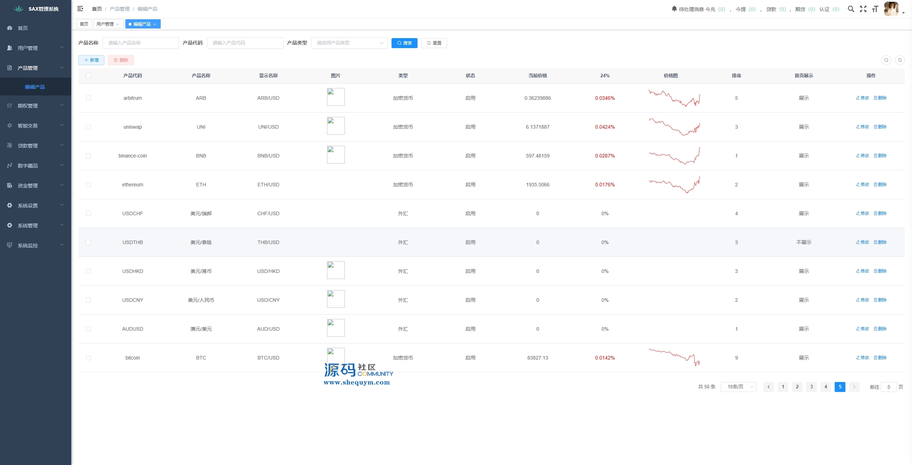Click the sidebar collapse hamburger icon

[80, 9]
